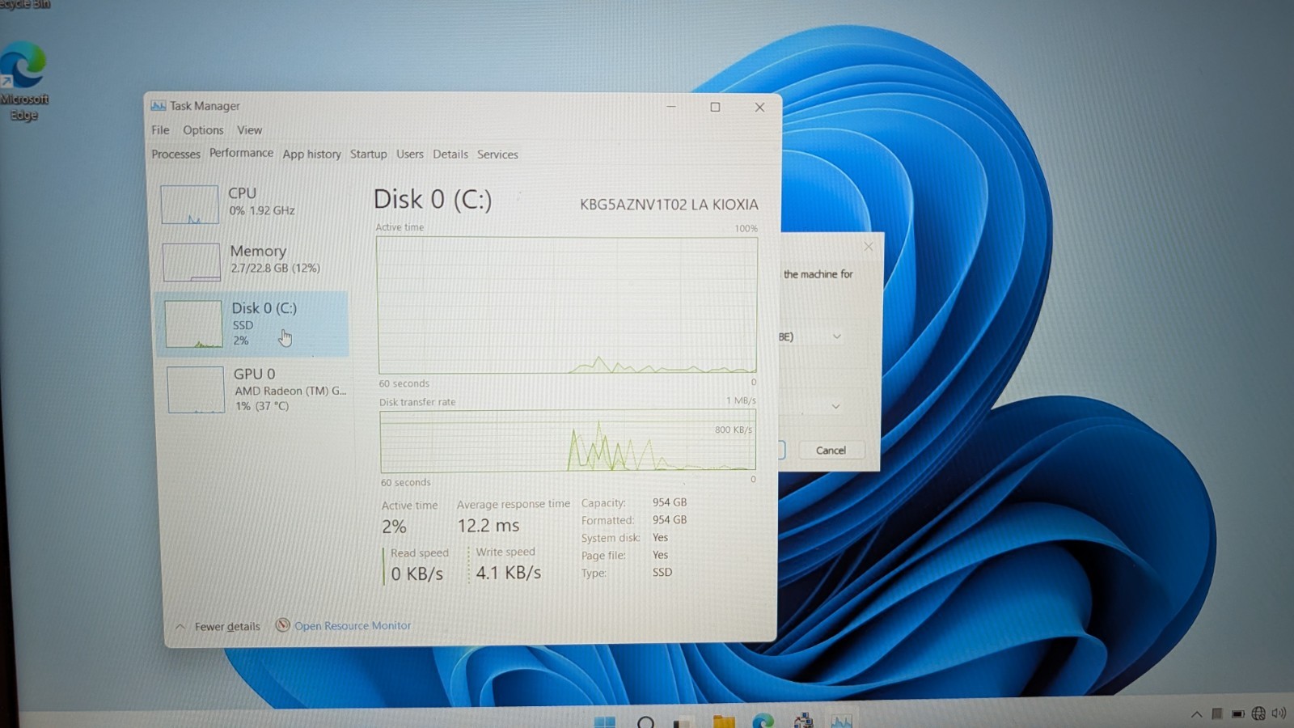Click the KBG5AZNV1T02 LA KIOXIA model text
This screenshot has width=1294, height=728.
pyautogui.click(x=669, y=205)
